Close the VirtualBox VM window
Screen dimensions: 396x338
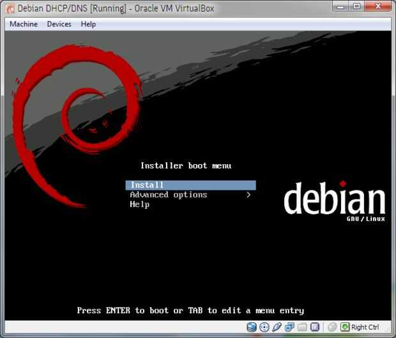378,6
